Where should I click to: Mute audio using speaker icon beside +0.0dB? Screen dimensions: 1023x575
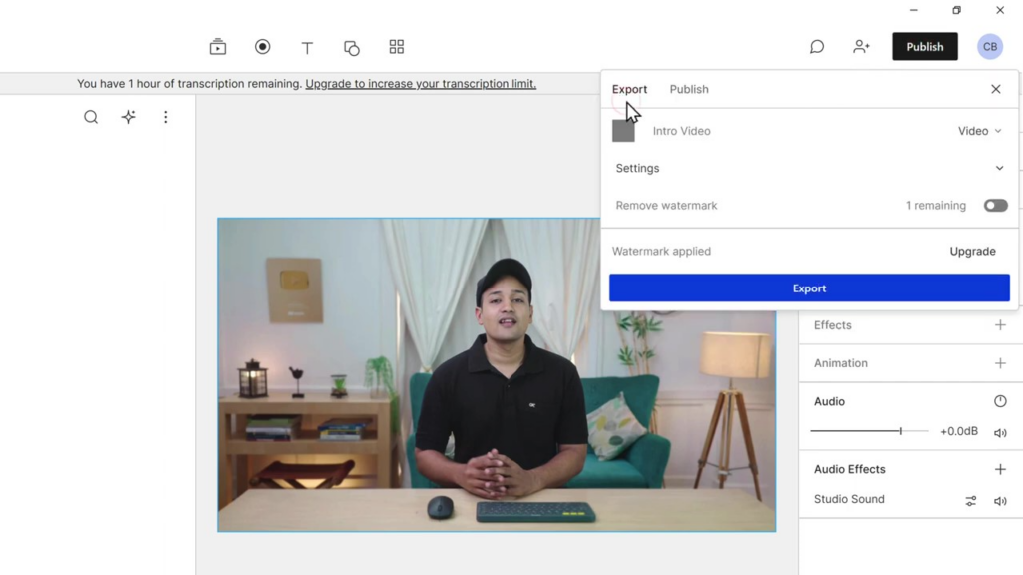[1000, 433]
